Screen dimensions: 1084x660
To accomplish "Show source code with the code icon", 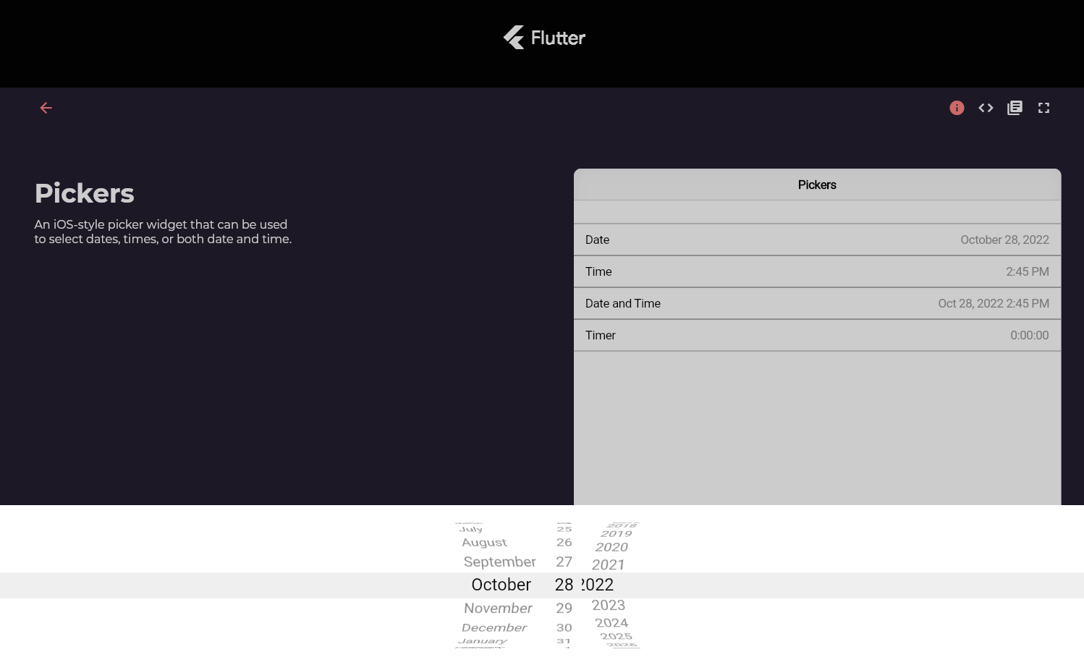I will click(986, 107).
